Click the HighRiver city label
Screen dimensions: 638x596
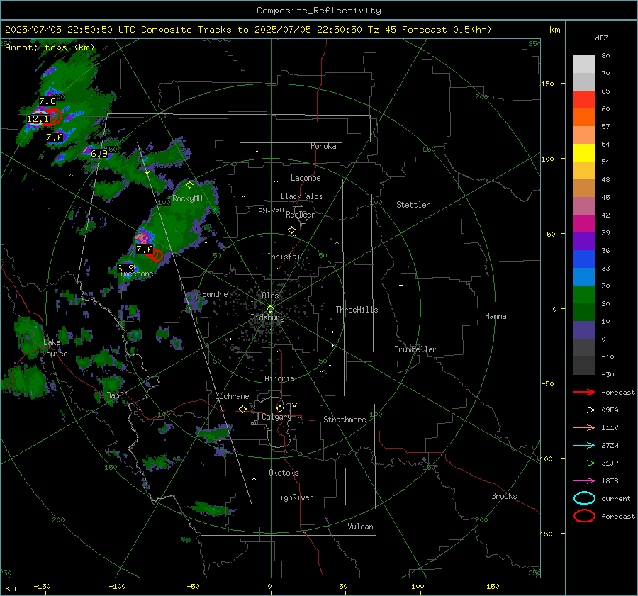click(294, 497)
